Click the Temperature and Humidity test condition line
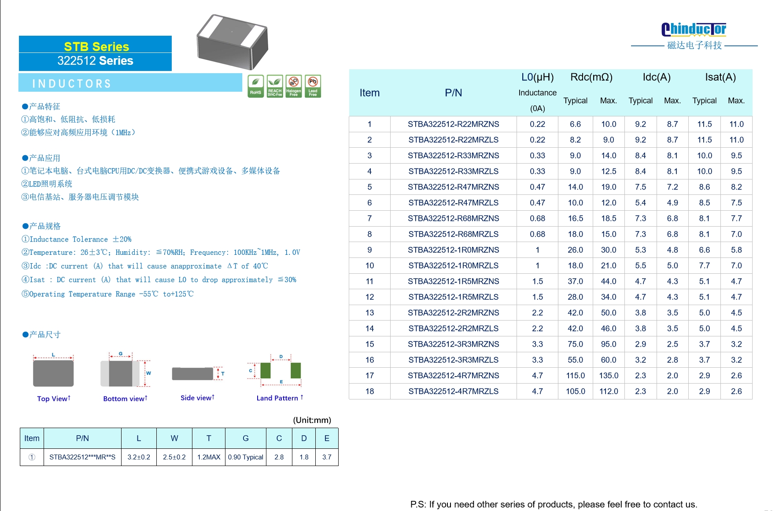The image size is (779, 511). click(x=161, y=253)
